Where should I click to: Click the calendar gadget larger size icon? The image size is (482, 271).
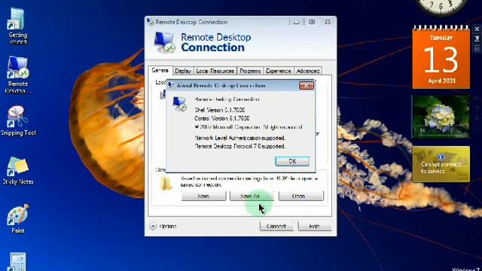coord(477,38)
